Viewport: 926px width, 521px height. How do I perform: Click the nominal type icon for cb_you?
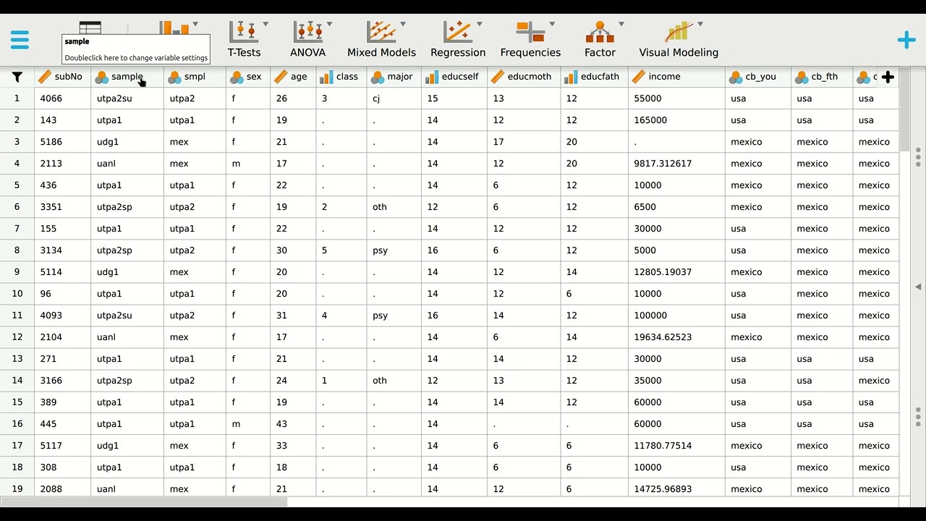736,77
